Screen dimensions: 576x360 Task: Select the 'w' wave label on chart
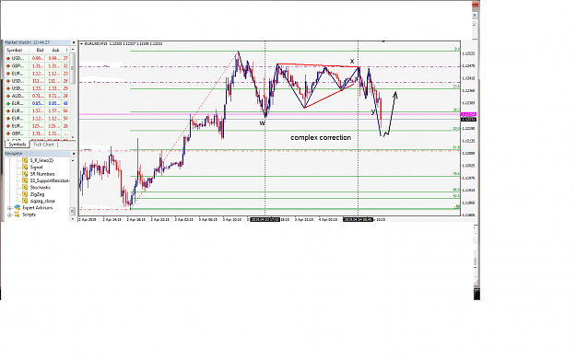tap(263, 123)
